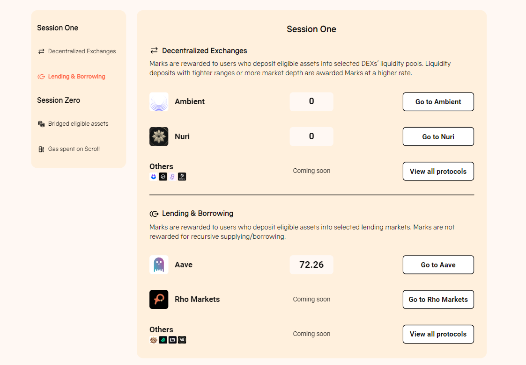Image resolution: width=526 pixels, height=365 pixels.
Task: Click Coming soon in the Rho Markets row
Action: 311,300
